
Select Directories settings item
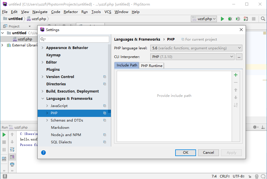[x=56, y=84]
